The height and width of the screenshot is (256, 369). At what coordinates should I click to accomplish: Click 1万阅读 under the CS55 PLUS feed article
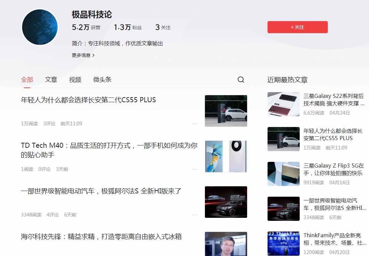pyautogui.click(x=29, y=124)
